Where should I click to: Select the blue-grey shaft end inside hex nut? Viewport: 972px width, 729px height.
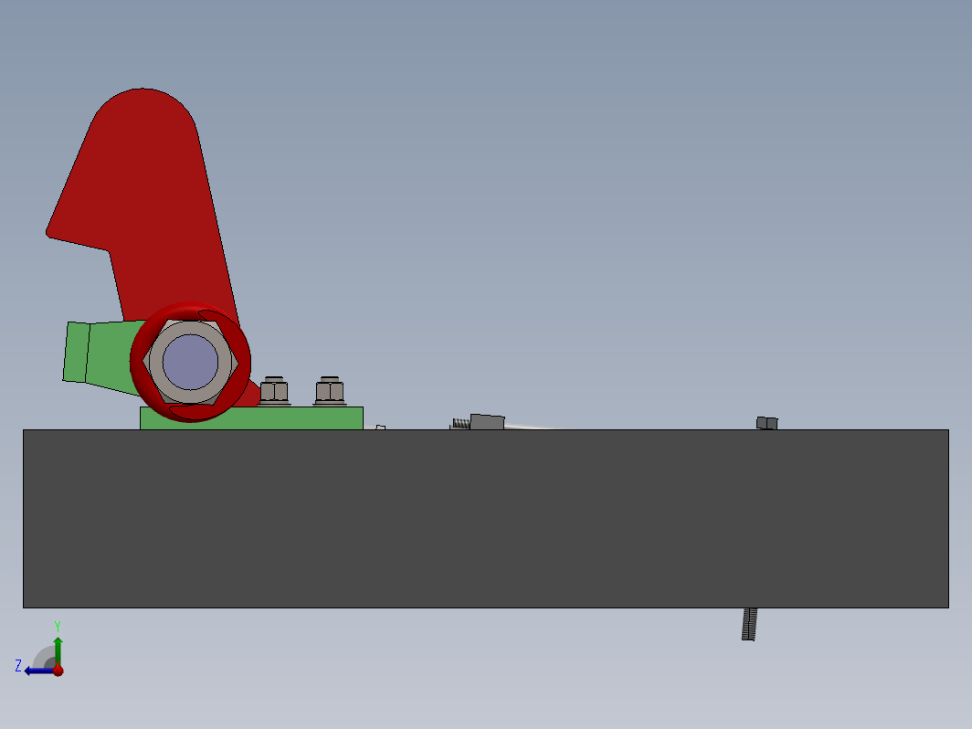coord(190,362)
